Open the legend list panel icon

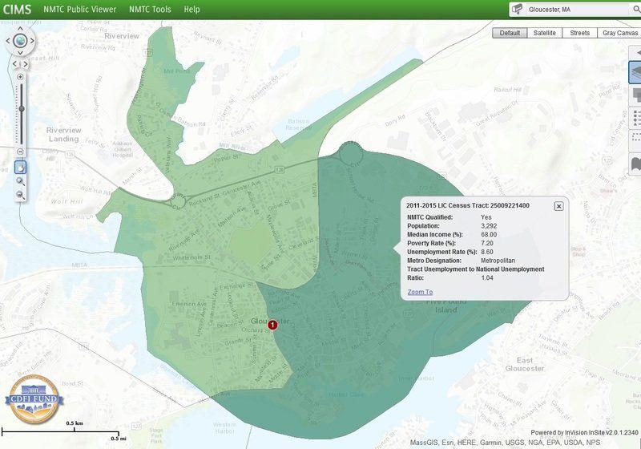(x=635, y=118)
